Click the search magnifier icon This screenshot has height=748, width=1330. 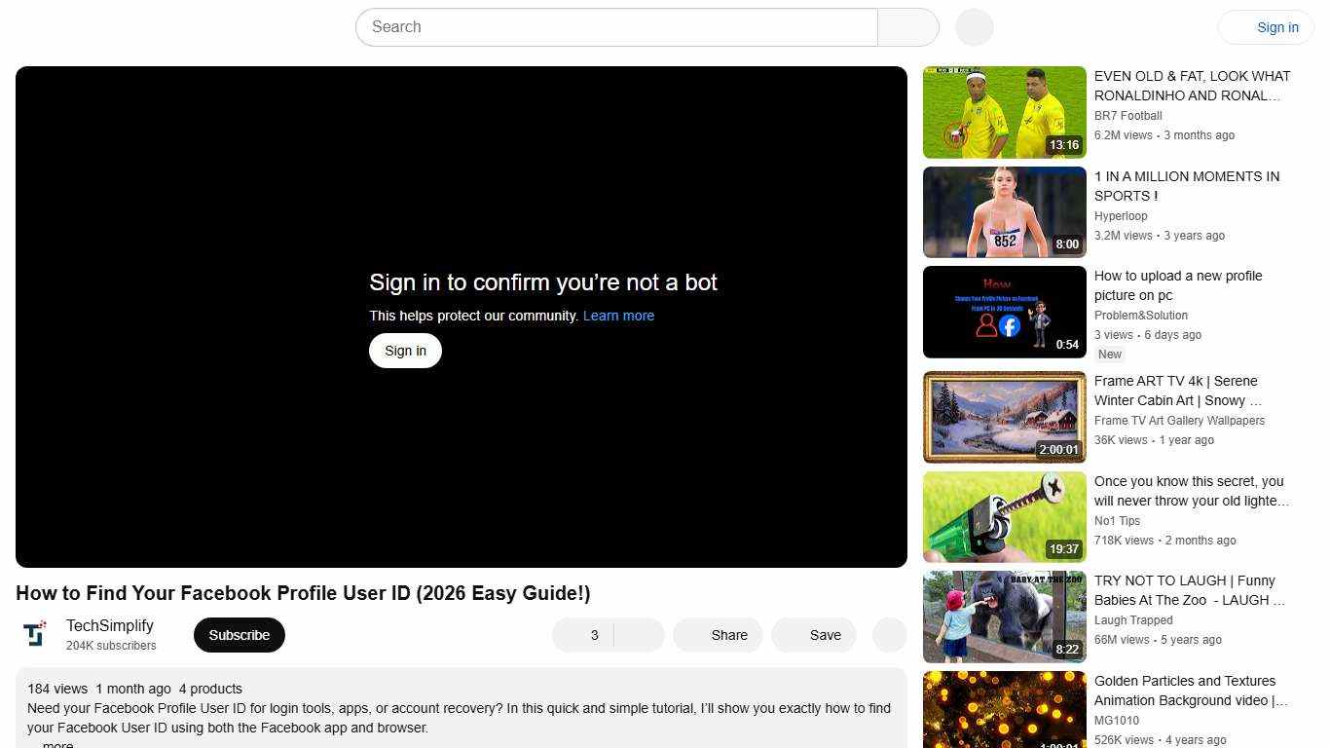pyautogui.click(x=907, y=26)
